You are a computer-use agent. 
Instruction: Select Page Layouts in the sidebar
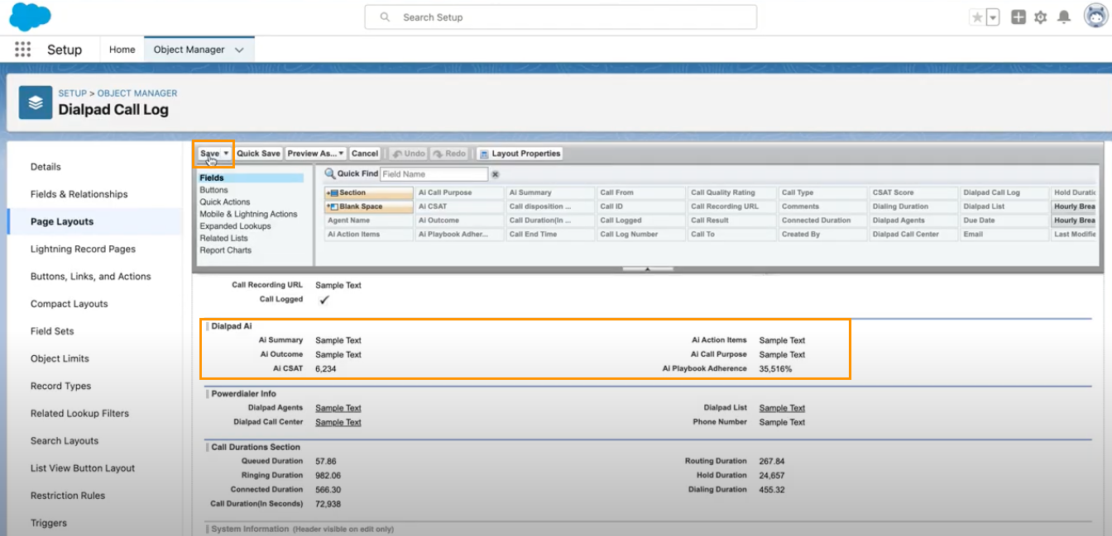[x=62, y=221]
